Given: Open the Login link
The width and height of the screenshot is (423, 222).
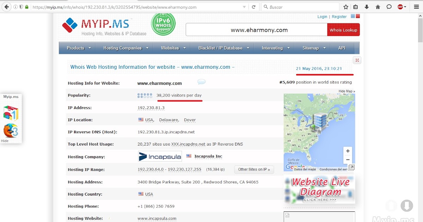Looking at the screenshot, I should pos(322,17).
